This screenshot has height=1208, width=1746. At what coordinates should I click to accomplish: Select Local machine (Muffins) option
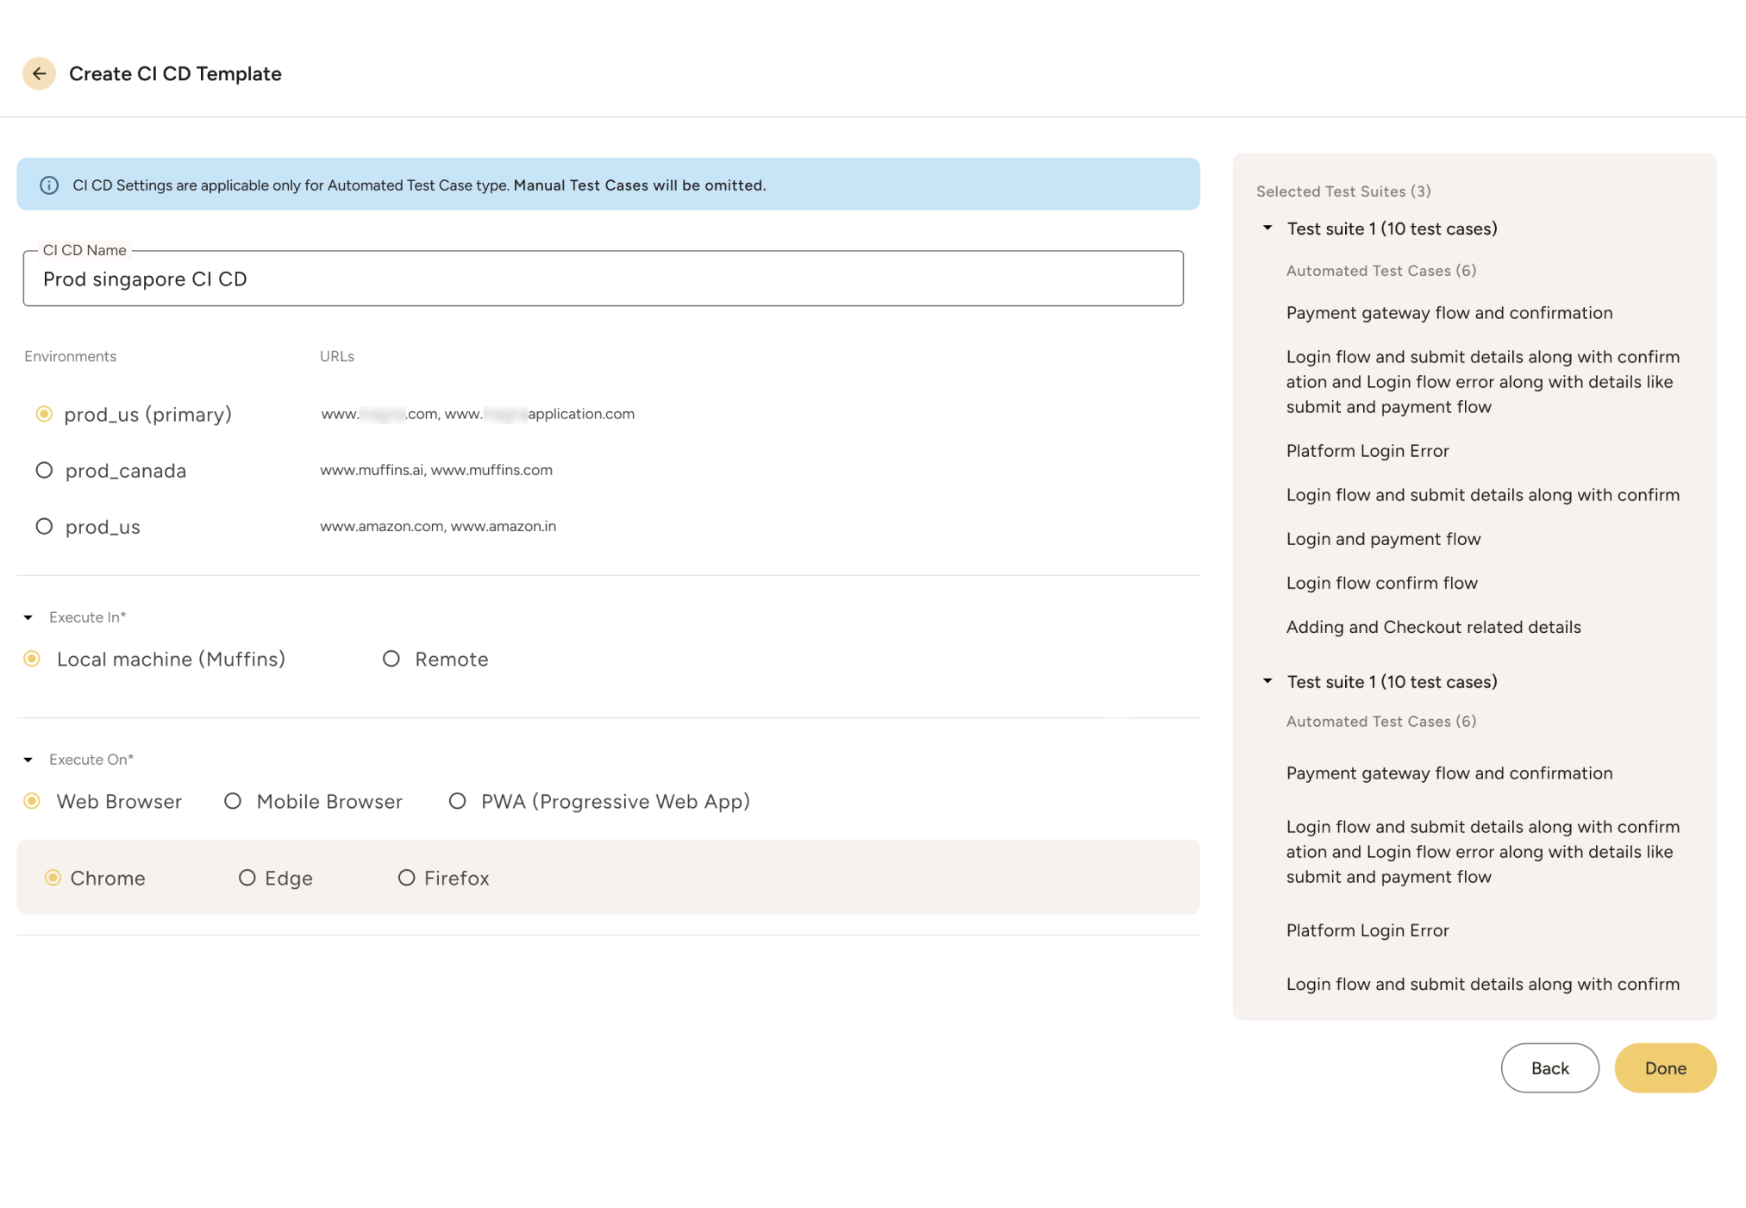[32, 658]
